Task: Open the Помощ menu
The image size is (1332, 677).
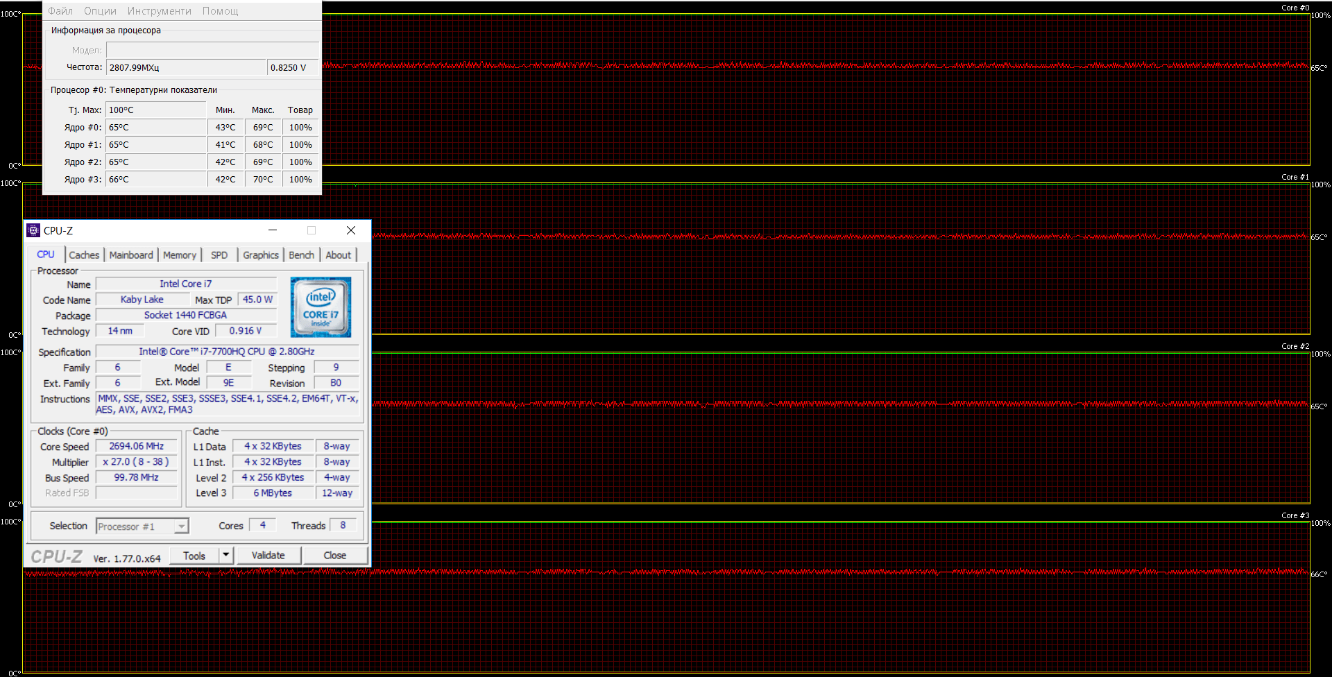Action: point(220,11)
